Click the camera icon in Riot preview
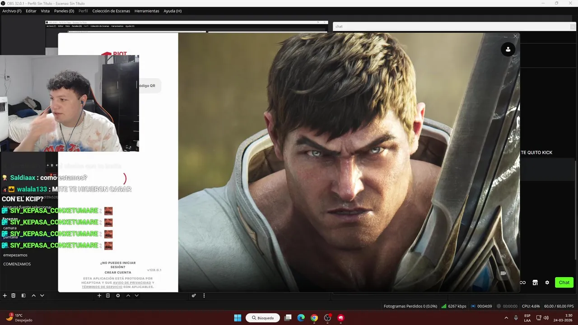 503,273
